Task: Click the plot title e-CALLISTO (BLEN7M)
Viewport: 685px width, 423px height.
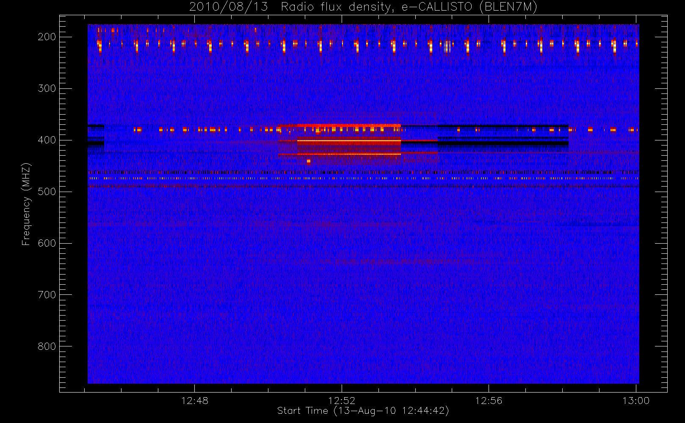Action: pyautogui.click(x=469, y=7)
